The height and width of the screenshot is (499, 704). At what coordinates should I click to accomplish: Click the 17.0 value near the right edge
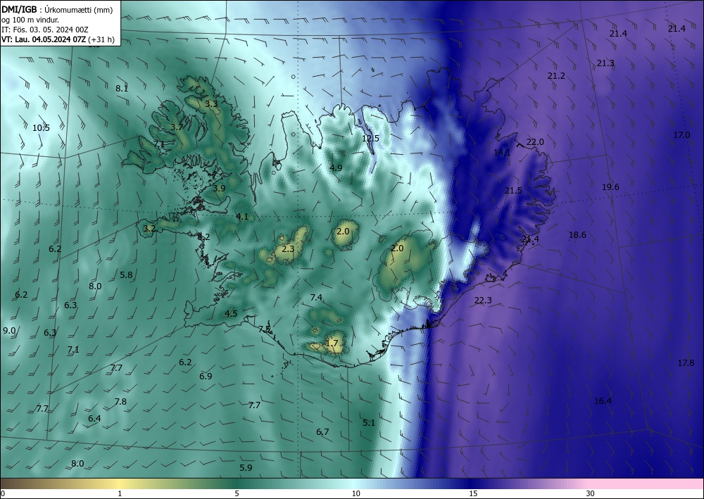[681, 134]
